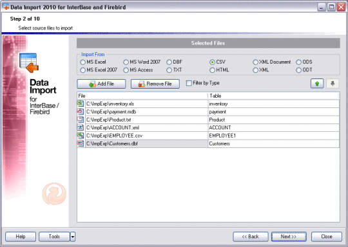This screenshot has width=348, height=247.
Task: Click the inventory.xls Excel file icon
Action: (x=81, y=104)
